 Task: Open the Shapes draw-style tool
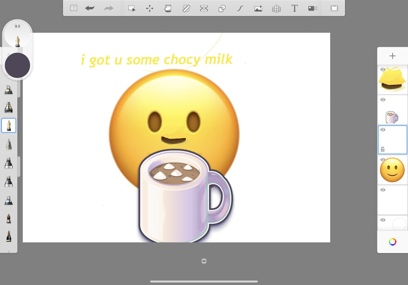222,8
